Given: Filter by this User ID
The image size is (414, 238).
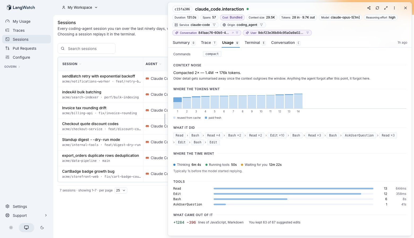Looking at the screenshot, I should pyautogui.click(x=308, y=33).
